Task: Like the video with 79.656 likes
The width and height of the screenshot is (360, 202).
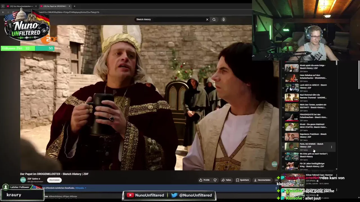Action: click(x=204, y=180)
